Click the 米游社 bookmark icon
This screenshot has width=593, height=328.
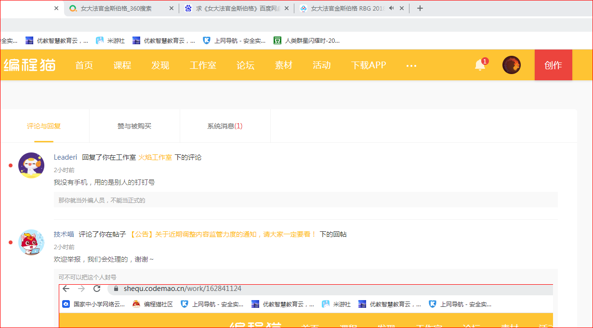click(x=100, y=41)
